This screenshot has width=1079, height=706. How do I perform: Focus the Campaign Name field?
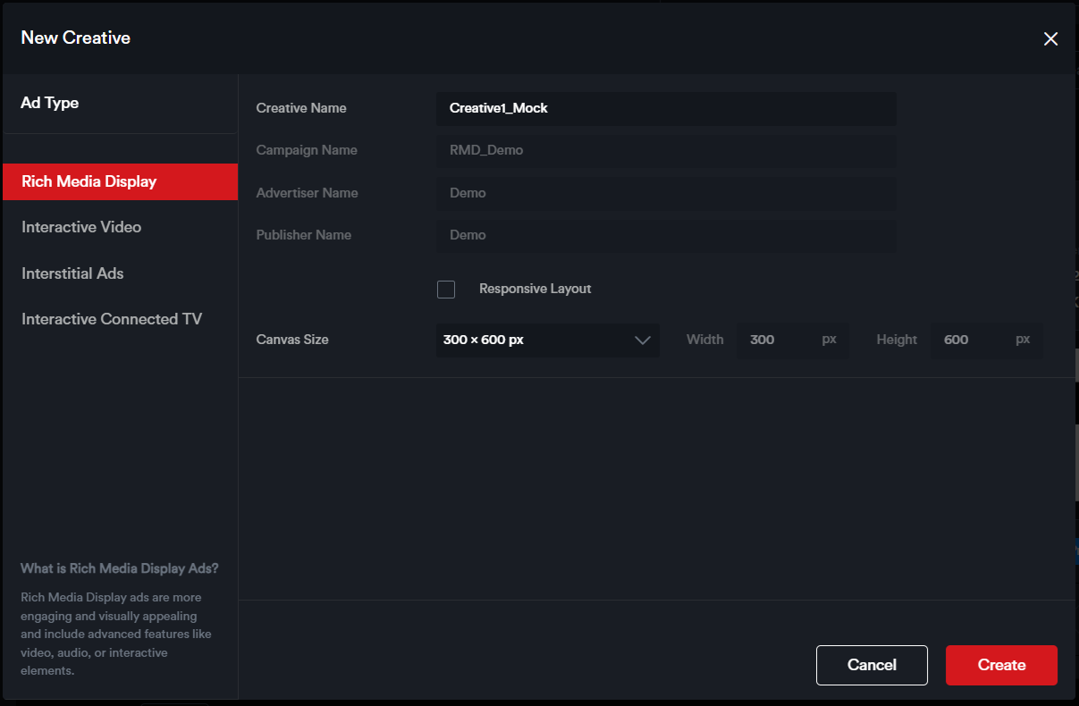(666, 150)
